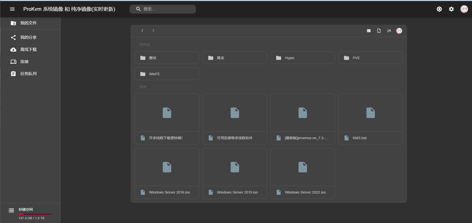472x223 pixels.
Task: Click file icon beside Windows Server 2016.iso name
Action: (x=143, y=192)
